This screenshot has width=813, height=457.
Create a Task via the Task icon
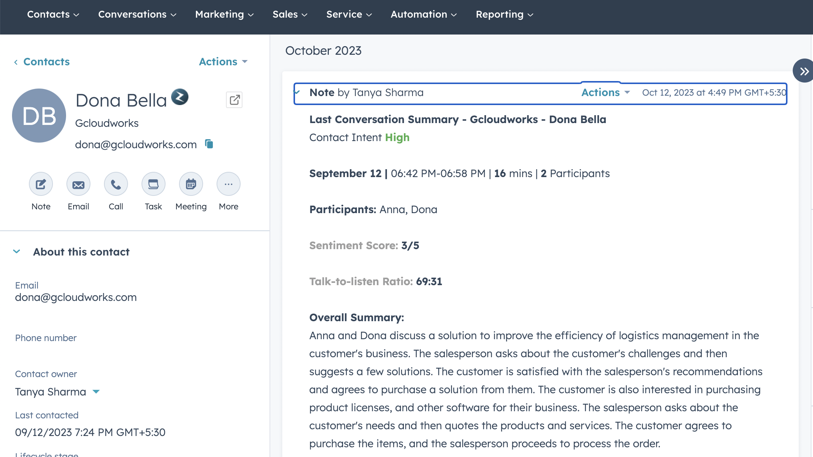click(x=154, y=184)
